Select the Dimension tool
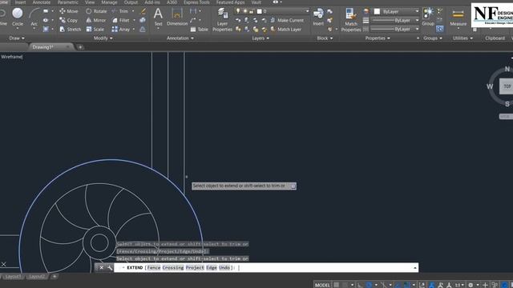The width and height of the screenshot is (513, 288). [177, 17]
